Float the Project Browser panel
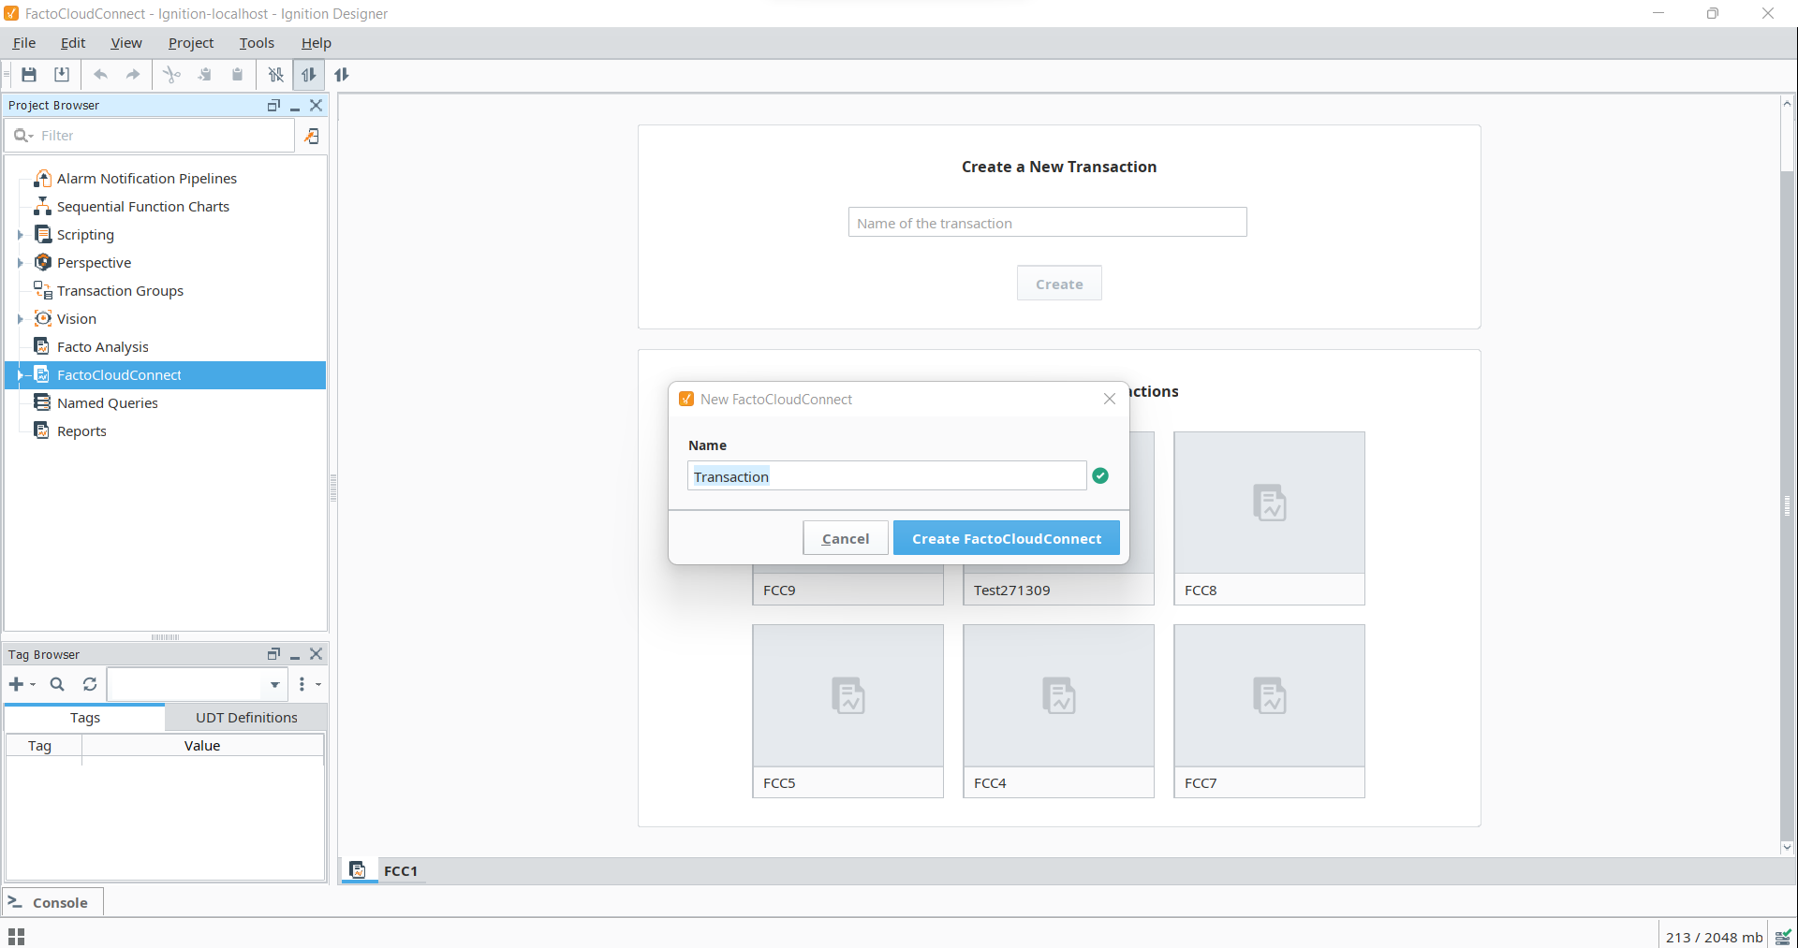This screenshot has height=948, width=1798. [273, 106]
